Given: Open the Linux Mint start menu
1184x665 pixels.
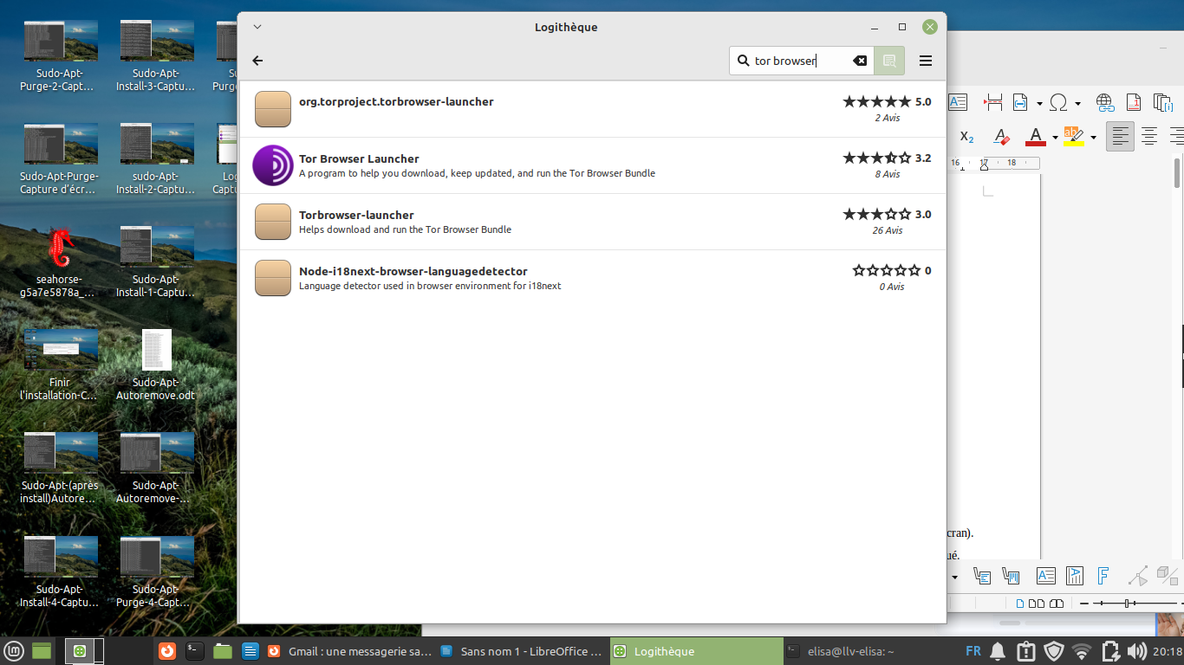Looking at the screenshot, I should (15, 650).
